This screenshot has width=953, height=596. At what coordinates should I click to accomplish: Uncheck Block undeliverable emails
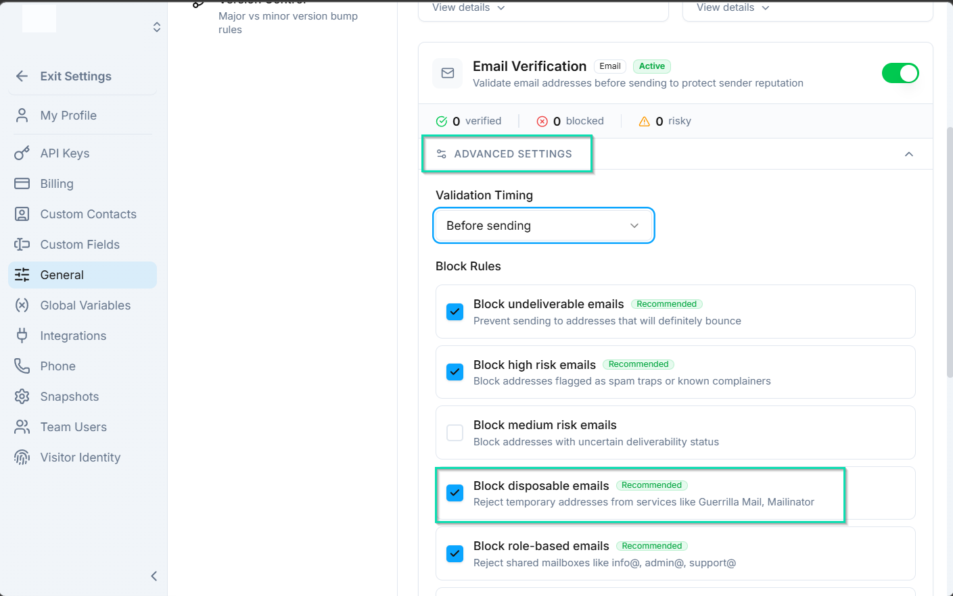(x=455, y=312)
